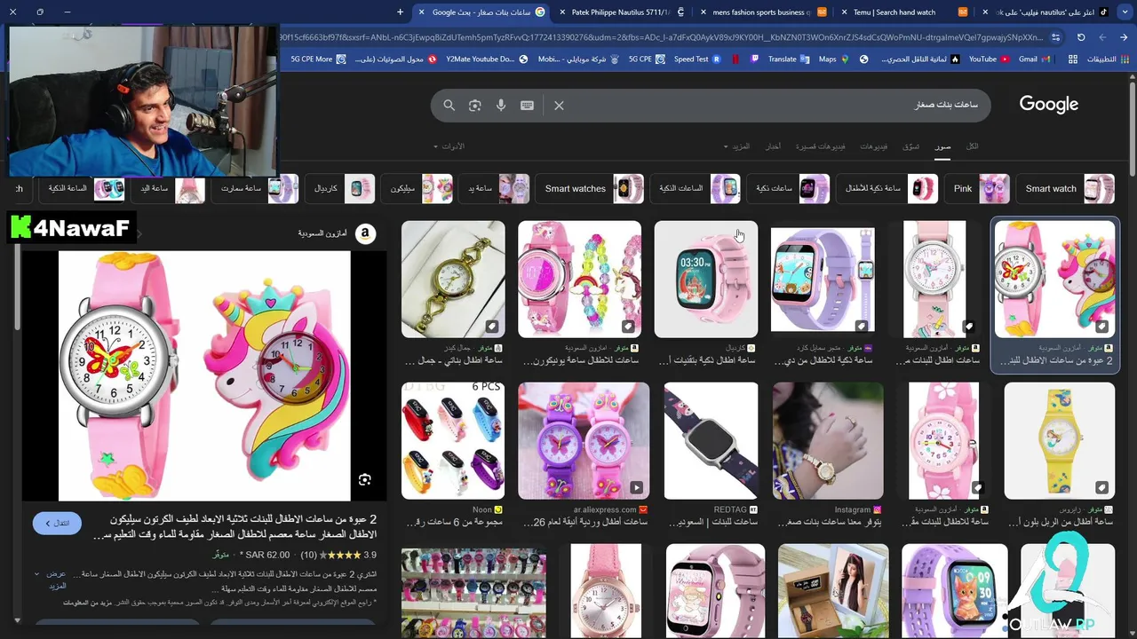Switch to mens fashion sports business tab
The height and width of the screenshot is (639, 1137).
click(x=762, y=12)
